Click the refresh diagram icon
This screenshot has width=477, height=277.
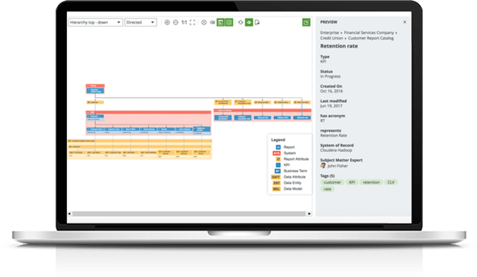(x=240, y=22)
